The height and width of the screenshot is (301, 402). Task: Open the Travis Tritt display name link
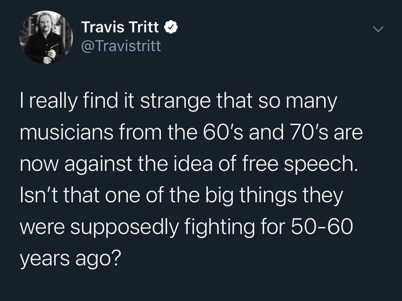[x=122, y=27]
